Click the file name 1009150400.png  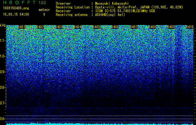[x=16, y=8]
